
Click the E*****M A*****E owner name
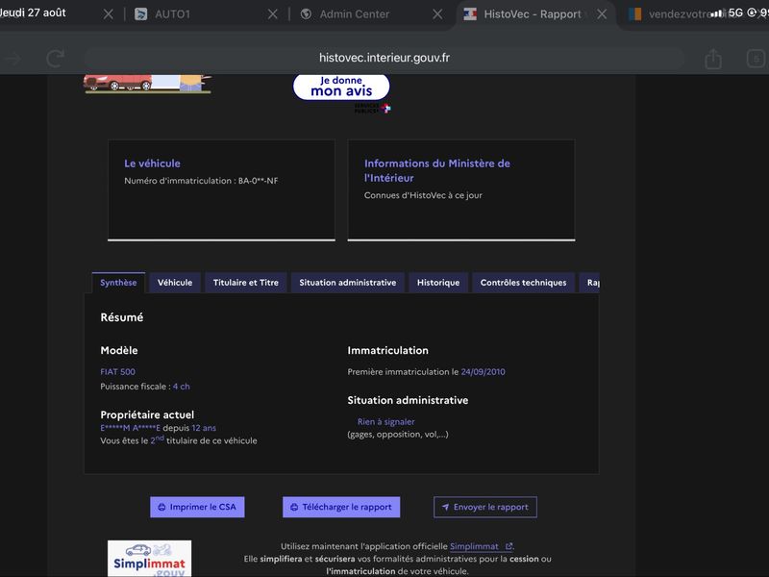131,428
